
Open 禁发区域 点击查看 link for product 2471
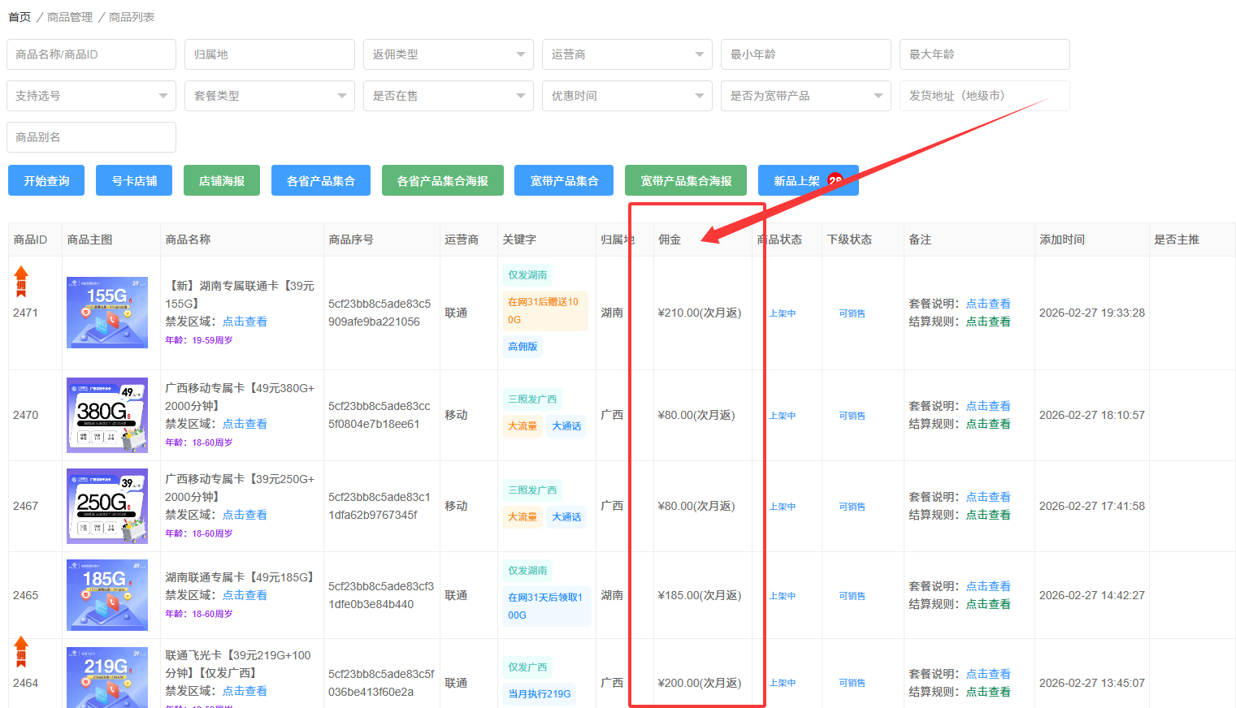[245, 321]
